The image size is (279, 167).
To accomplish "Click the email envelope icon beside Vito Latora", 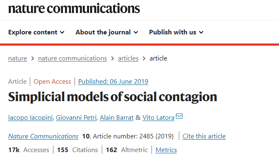I will click(x=179, y=117).
